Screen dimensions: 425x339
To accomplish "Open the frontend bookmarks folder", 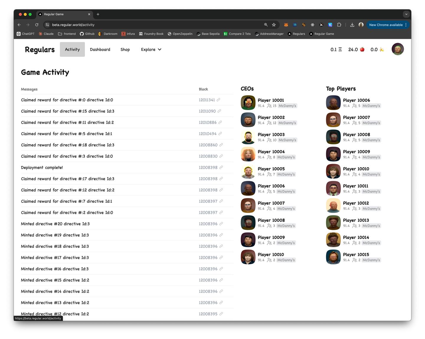I will click(67, 34).
